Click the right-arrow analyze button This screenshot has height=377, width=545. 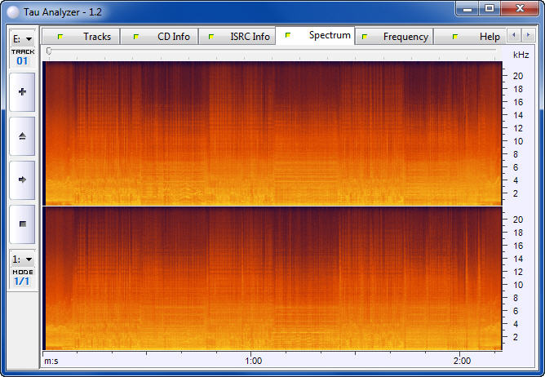point(22,180)
